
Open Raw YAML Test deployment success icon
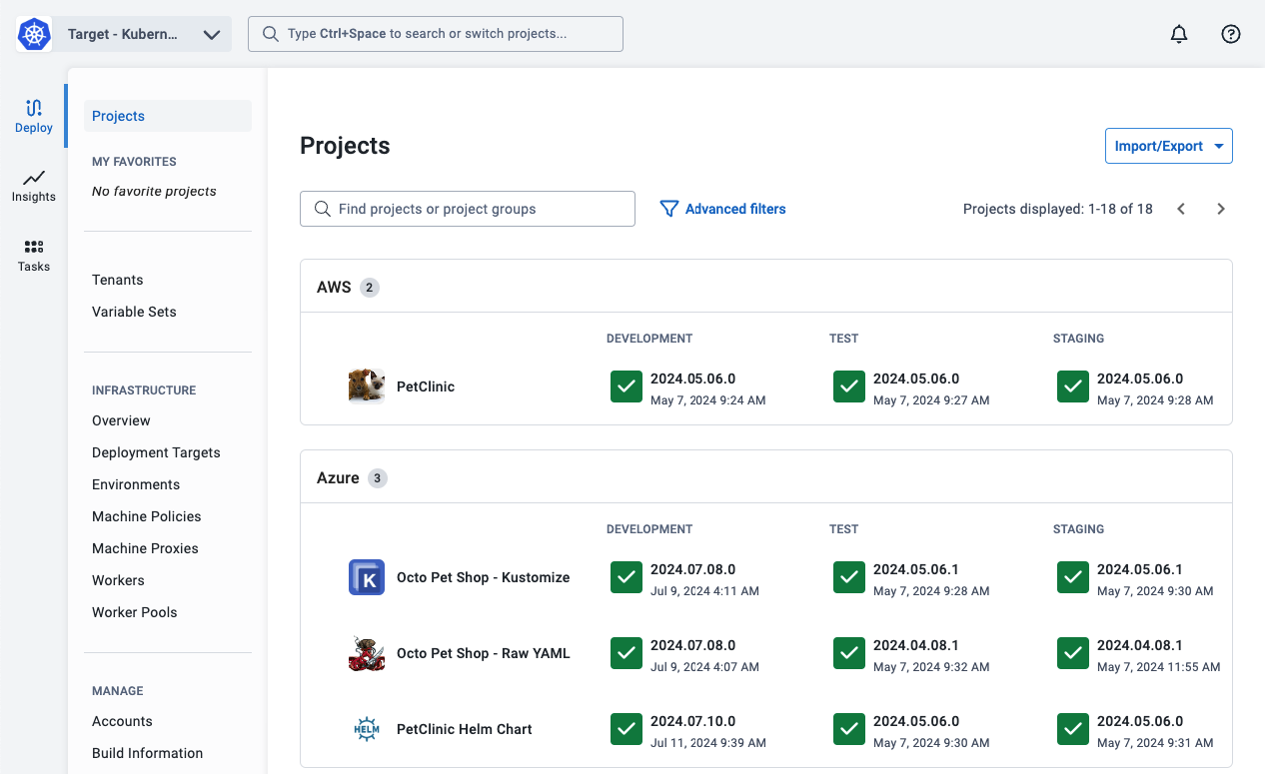pos(849,653)
